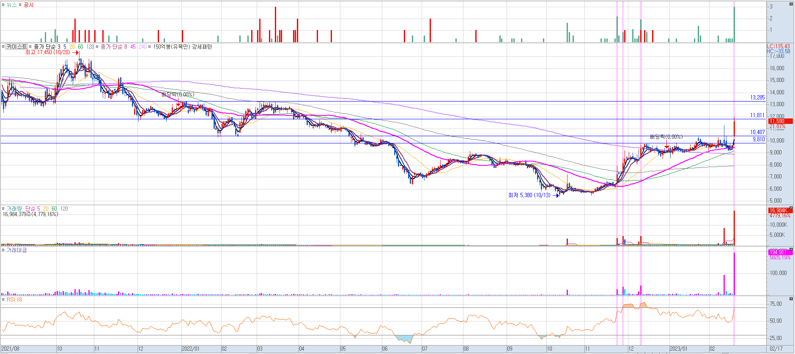Click the 120 moving-average period in the price legend
The image size is (795, 354).
click(90, 47)
